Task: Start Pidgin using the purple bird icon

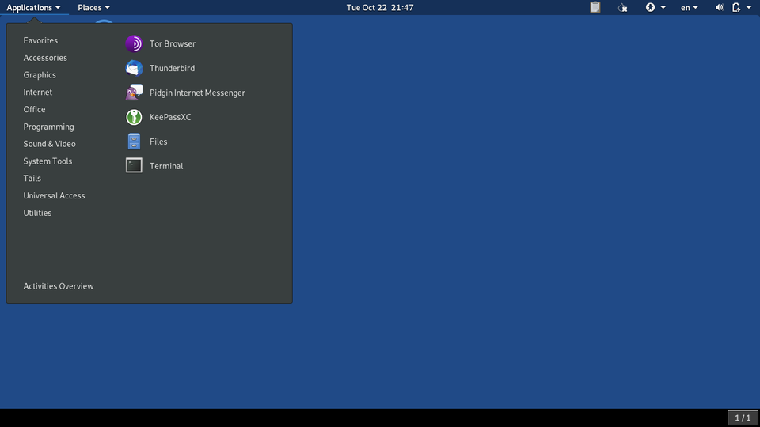Action: point(134,93)
